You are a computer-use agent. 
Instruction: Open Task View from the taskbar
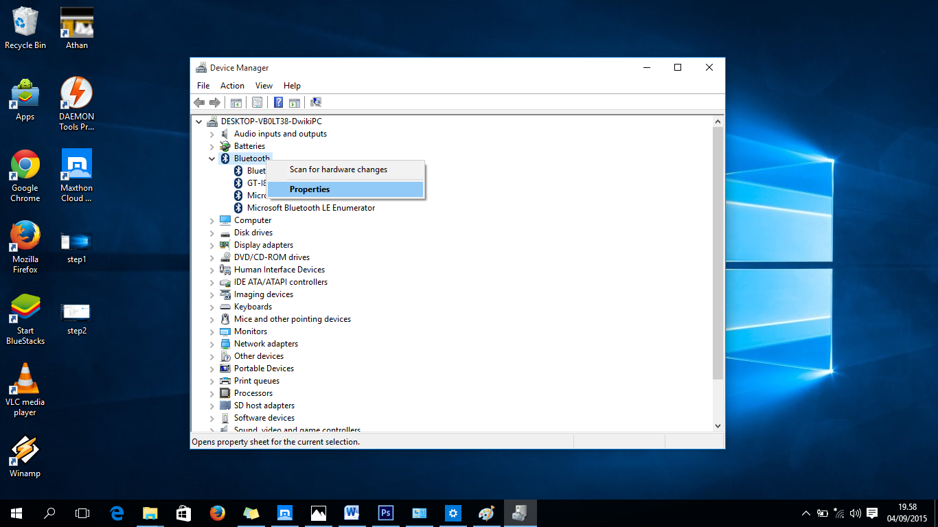pos(82,513)
